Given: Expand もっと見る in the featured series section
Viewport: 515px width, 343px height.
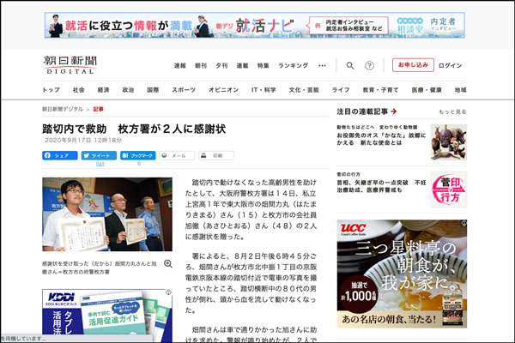Looking at the screenshot, I should [452, 111].
